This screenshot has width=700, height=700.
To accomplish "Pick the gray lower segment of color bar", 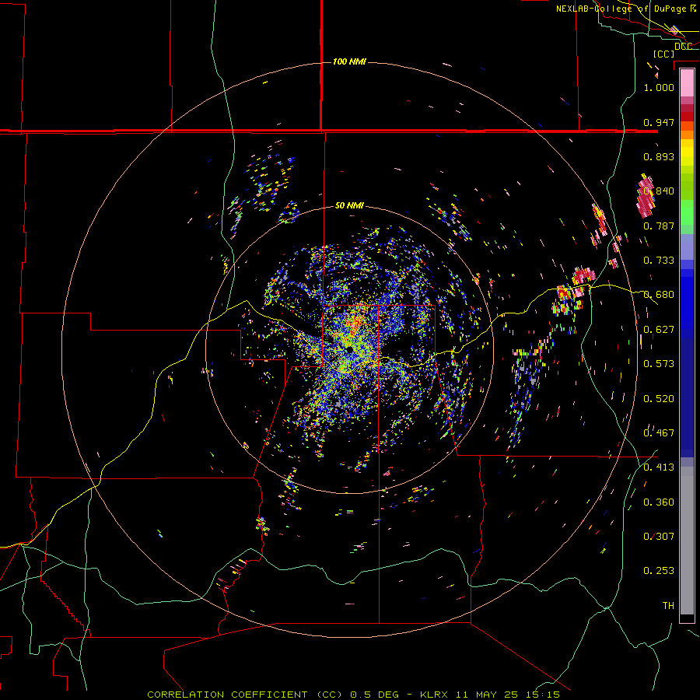I will [687, 541].
